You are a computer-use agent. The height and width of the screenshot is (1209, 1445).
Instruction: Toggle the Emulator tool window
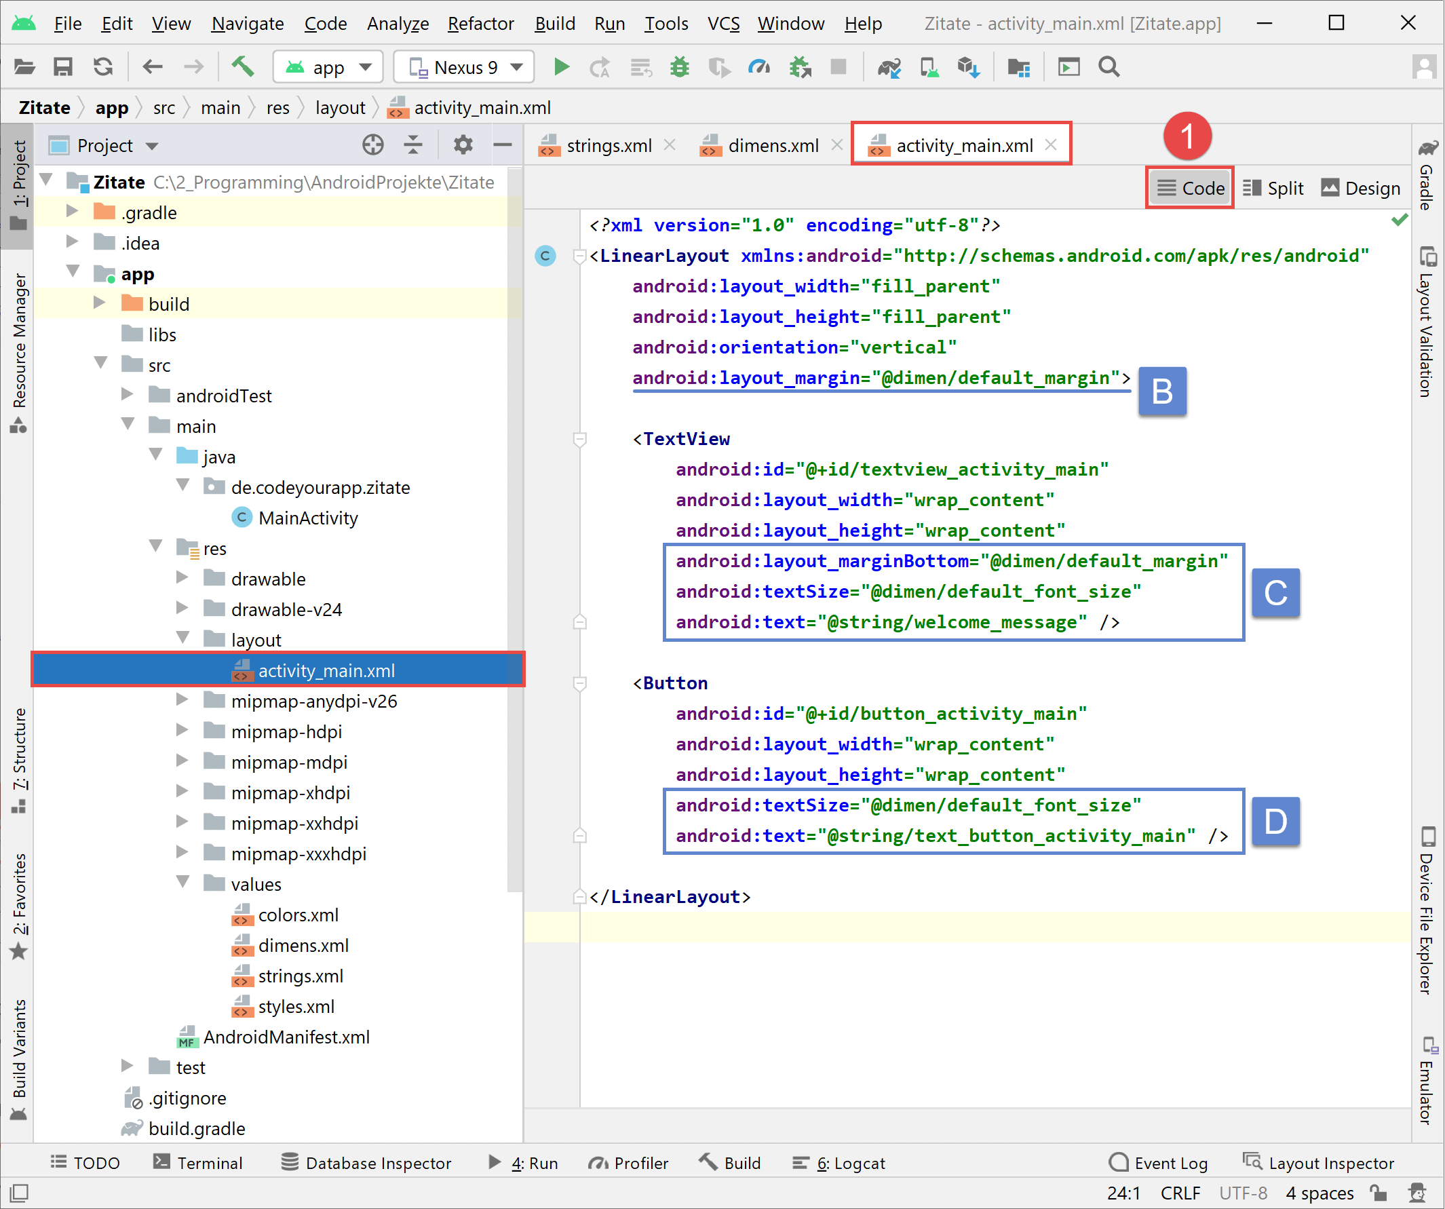tap(1429, 1080)
